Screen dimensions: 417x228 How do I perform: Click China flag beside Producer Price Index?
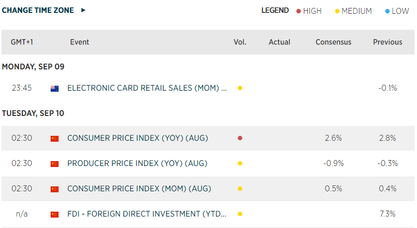pos(55,164)
